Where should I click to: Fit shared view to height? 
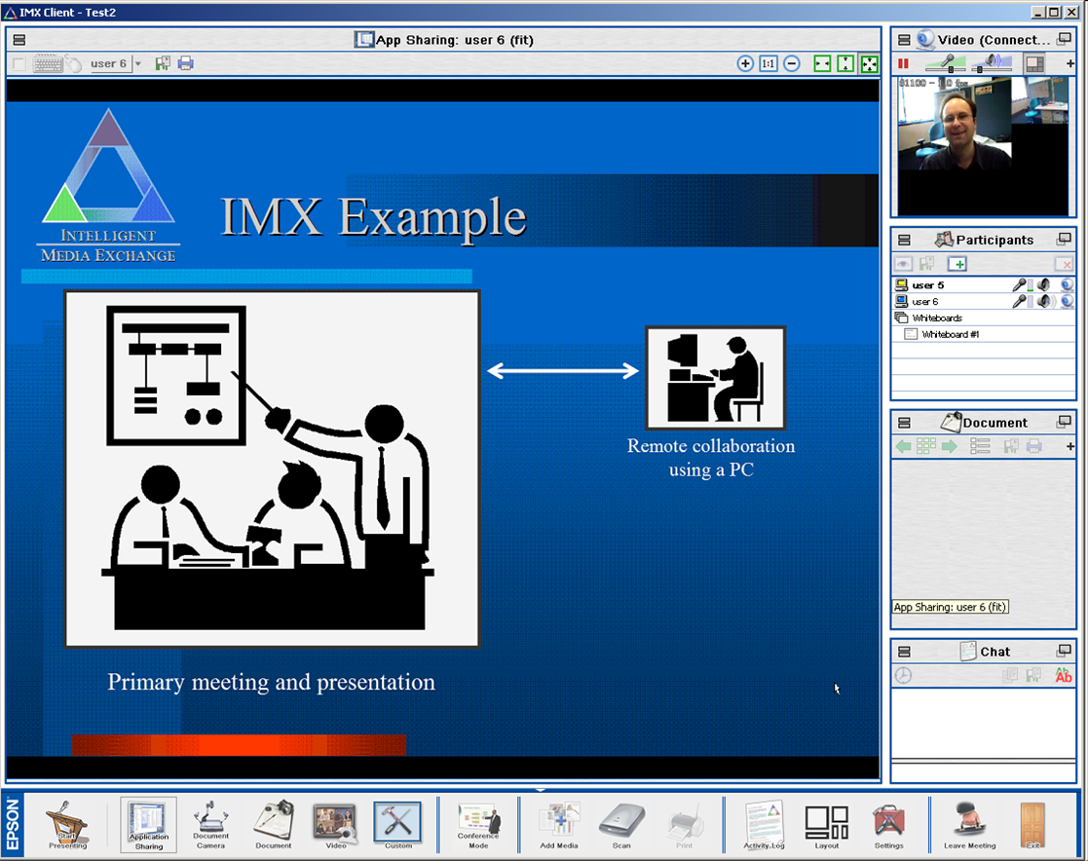click(x=845, y=64)
